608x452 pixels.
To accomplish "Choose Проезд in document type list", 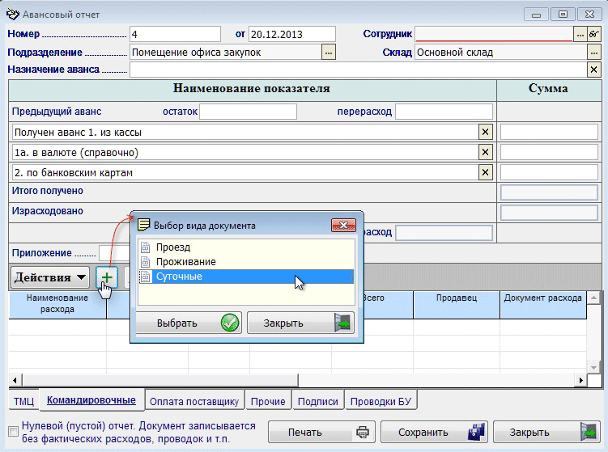I will click(246, 247).
